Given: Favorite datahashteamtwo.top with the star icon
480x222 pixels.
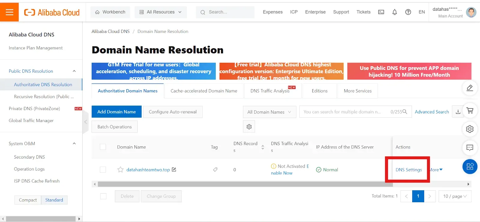Looking at the screenshot, I should 120,170.
